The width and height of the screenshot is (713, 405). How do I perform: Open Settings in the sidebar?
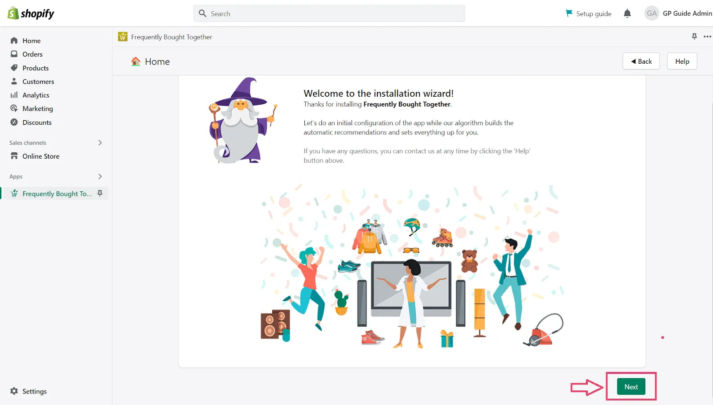[34, 391]
